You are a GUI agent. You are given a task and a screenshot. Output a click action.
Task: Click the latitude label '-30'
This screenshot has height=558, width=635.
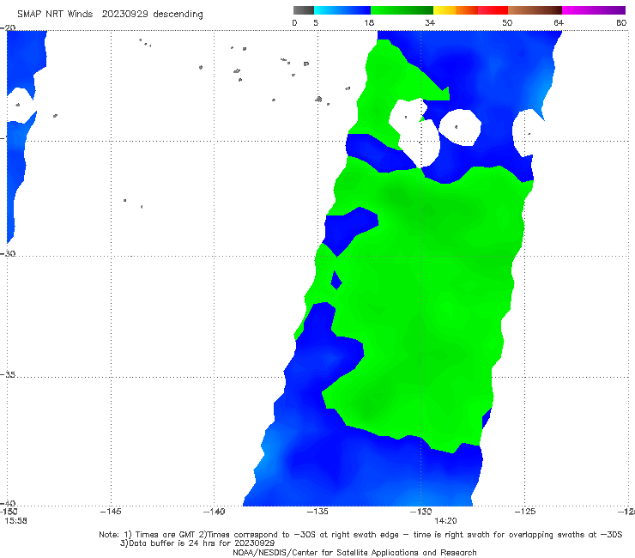click(x=8, y=253)
